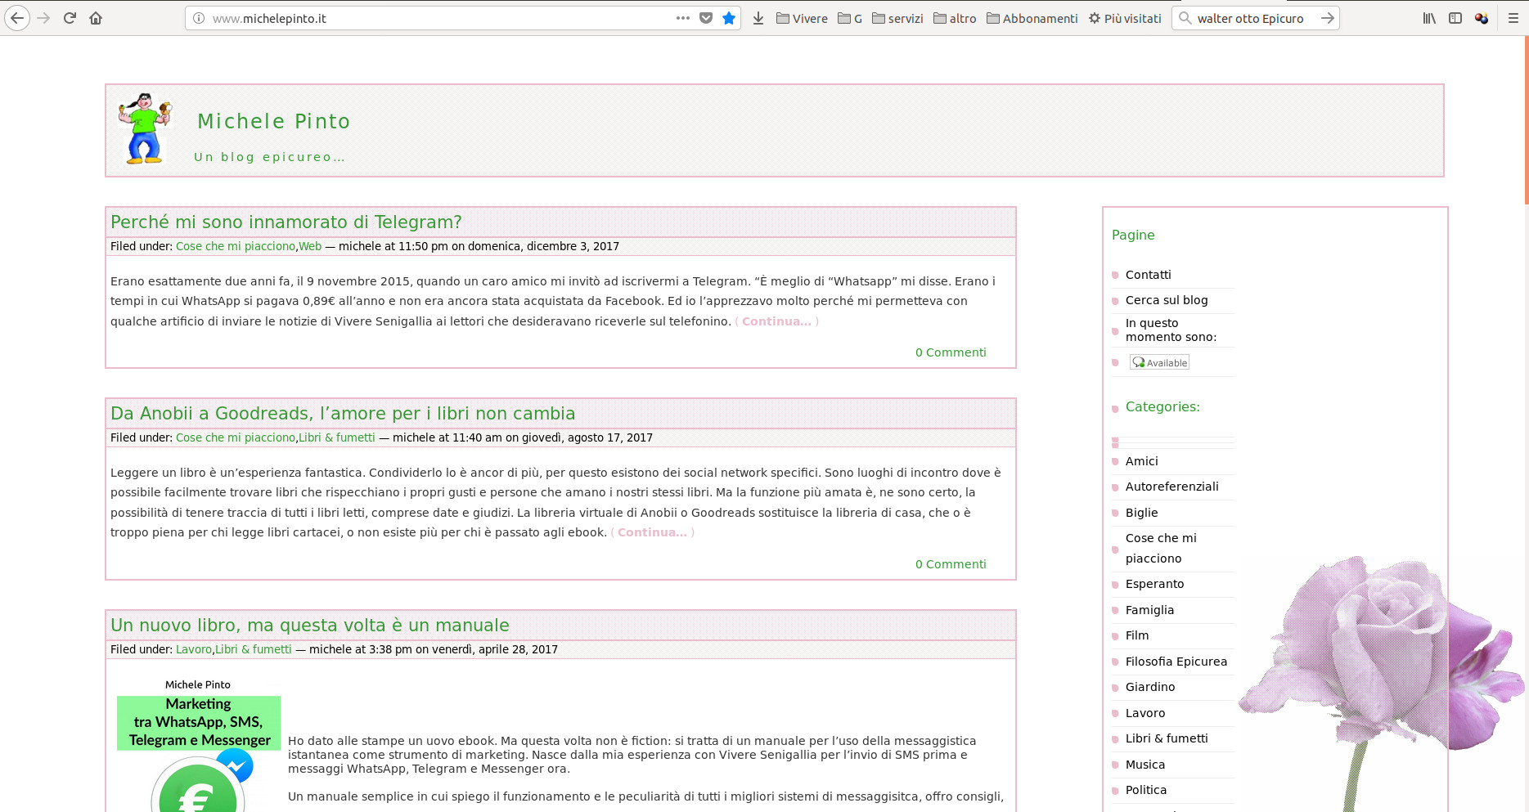The height and width of the screenshot is (812, 1529).
Task: Open the altro bookmarks folder
Action: [955, 18]
